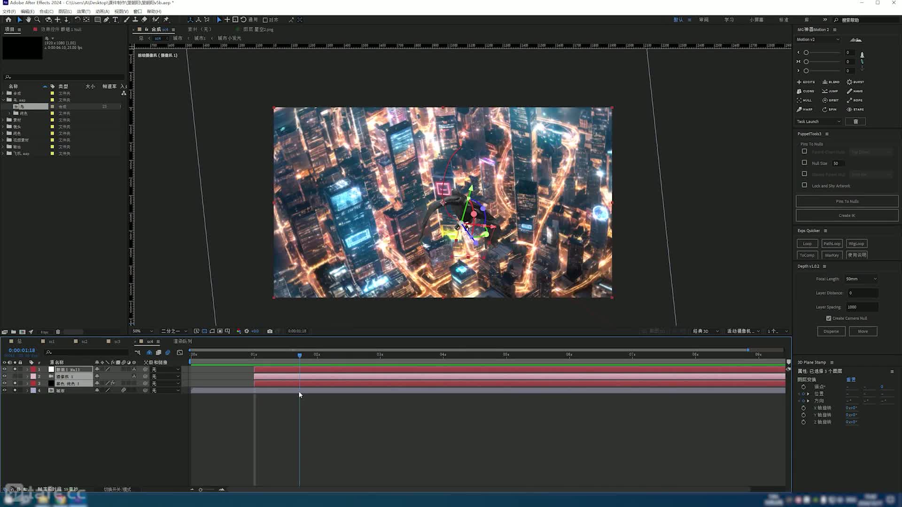Open the 文件(F) menu
The width and height of the screenshot is (902, 507).
[9, 11]
